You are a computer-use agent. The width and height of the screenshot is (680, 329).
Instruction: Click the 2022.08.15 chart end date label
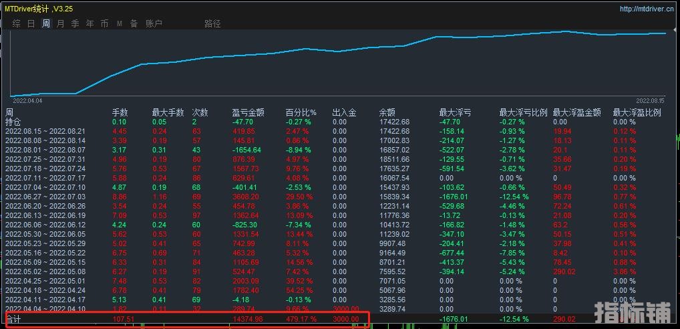[x=650, y=101]
